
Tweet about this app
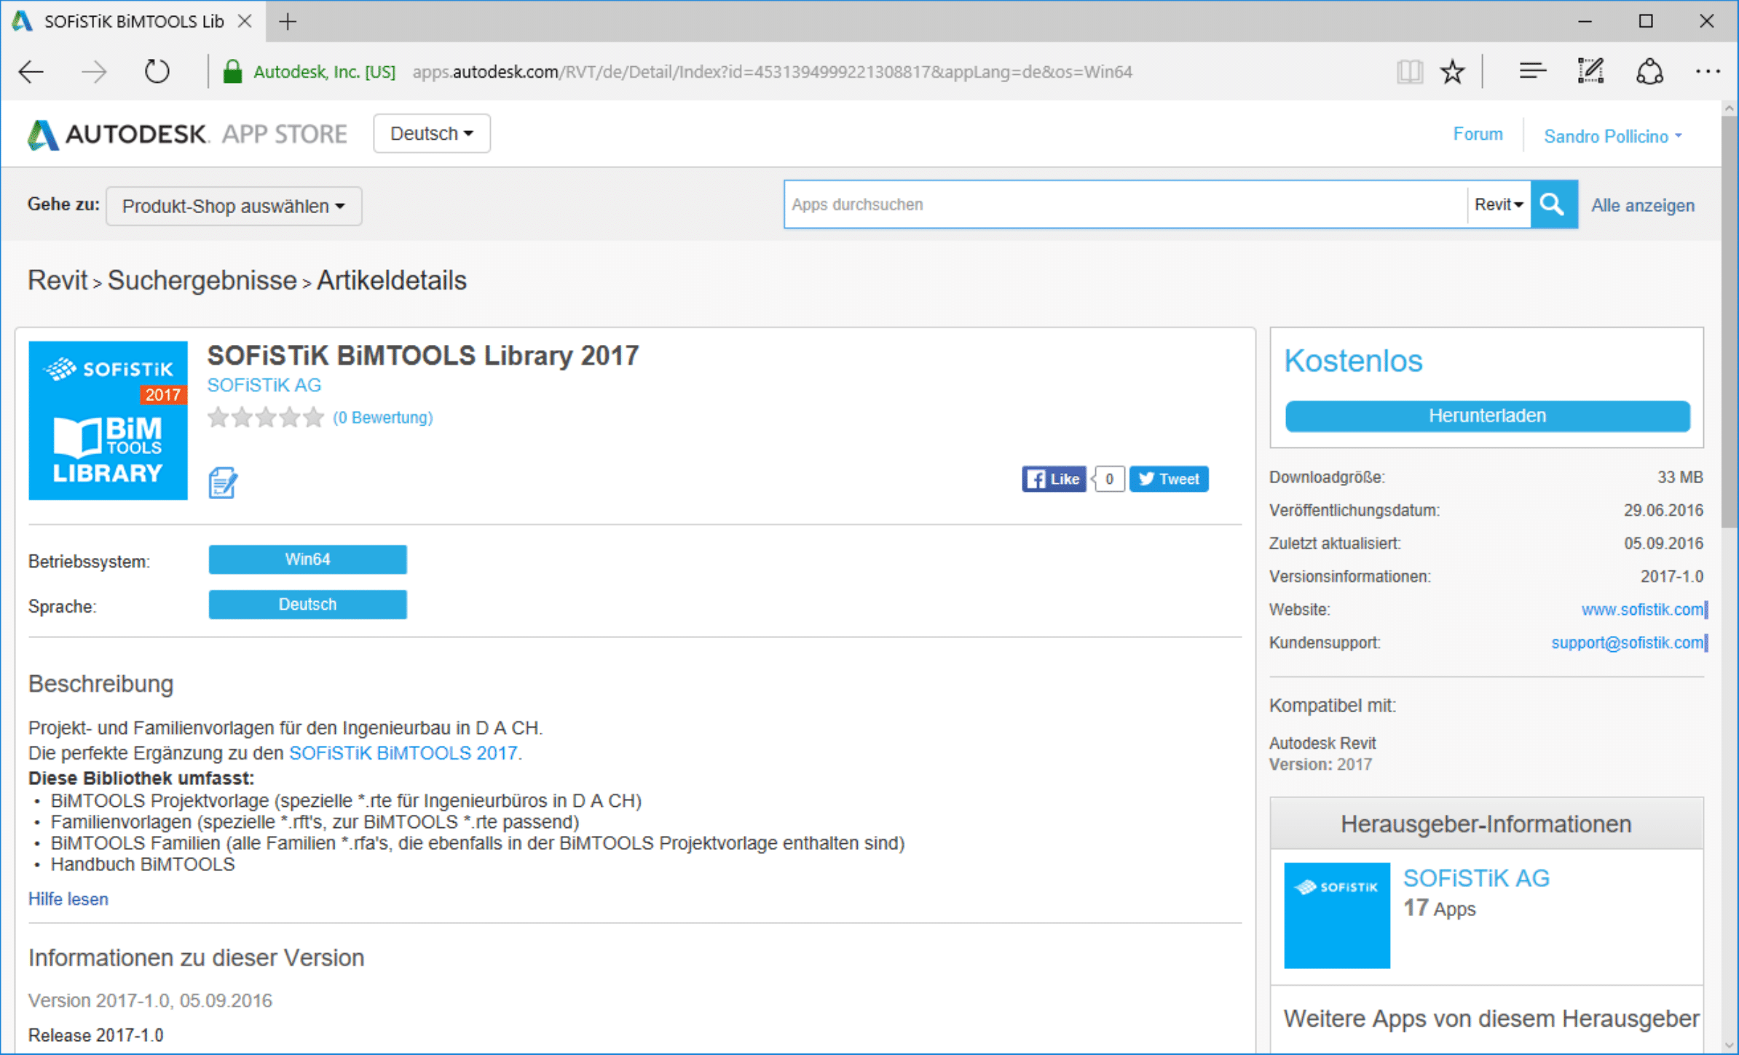tap(1168, 479)
